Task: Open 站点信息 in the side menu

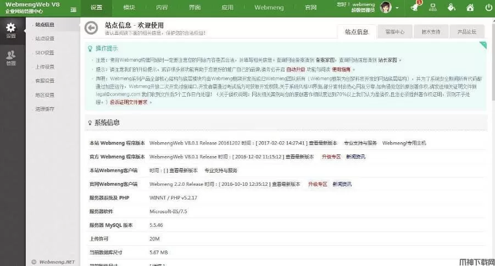Action: tap(45, 25)
